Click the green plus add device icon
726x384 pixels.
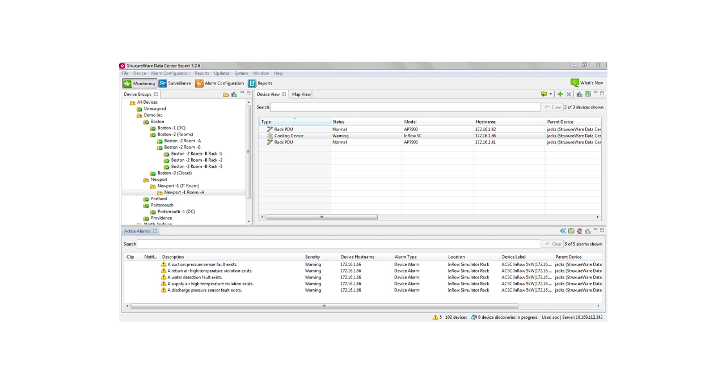coord(560,94)
